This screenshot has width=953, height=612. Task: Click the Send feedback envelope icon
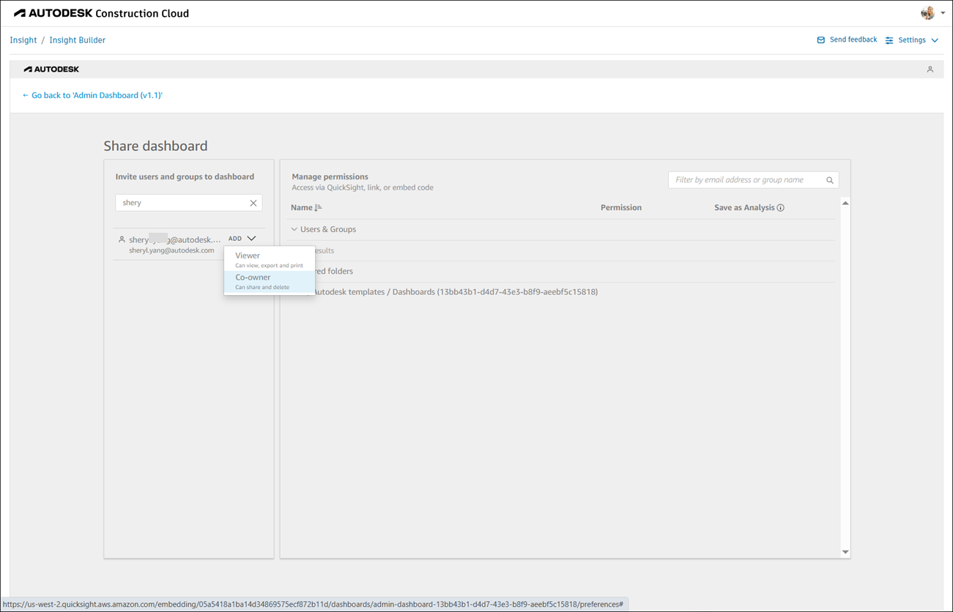(821, 40)
